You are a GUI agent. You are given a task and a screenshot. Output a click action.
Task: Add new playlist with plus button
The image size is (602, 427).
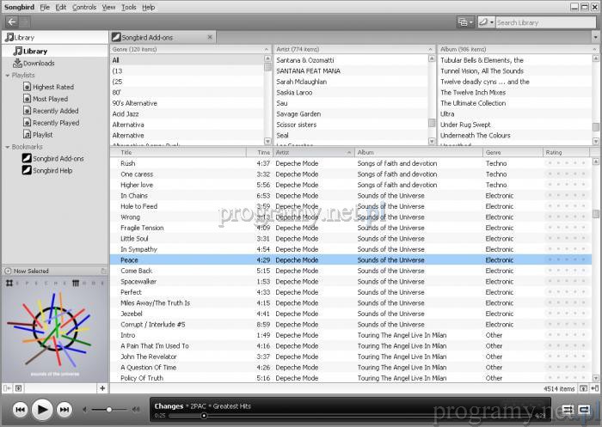[102, 388]
